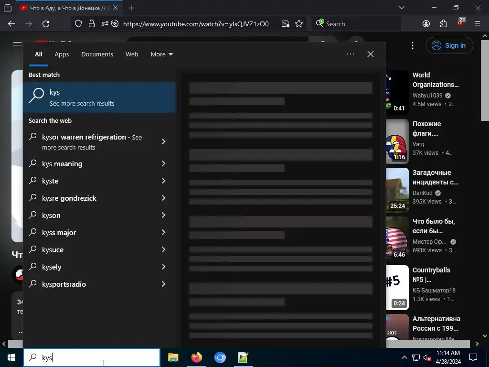Open World Organizations video thumbnail
Image resolution: width=489 pixels, height=367 pixels.
tap(397, 92)
